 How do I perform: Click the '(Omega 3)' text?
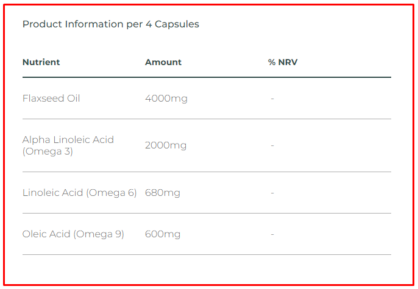click(x=48, y=151)
